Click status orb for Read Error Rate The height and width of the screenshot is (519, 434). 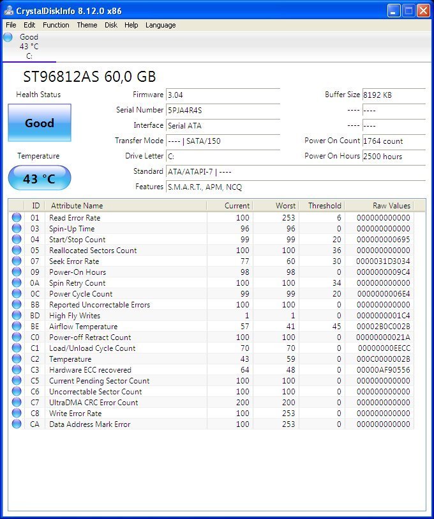(x=17, y=217)
